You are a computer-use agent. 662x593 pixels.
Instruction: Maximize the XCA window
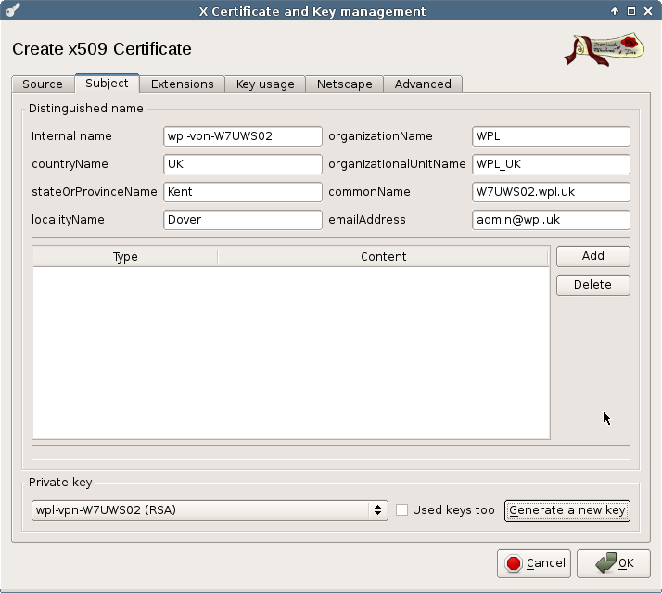(x=631, y=11)
